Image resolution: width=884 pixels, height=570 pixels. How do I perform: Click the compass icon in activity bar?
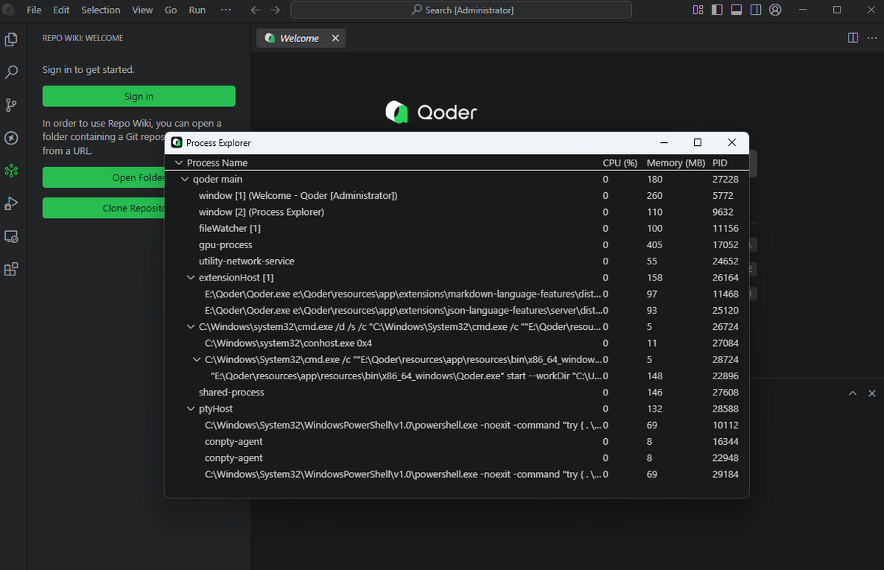(x=11, y=138)
